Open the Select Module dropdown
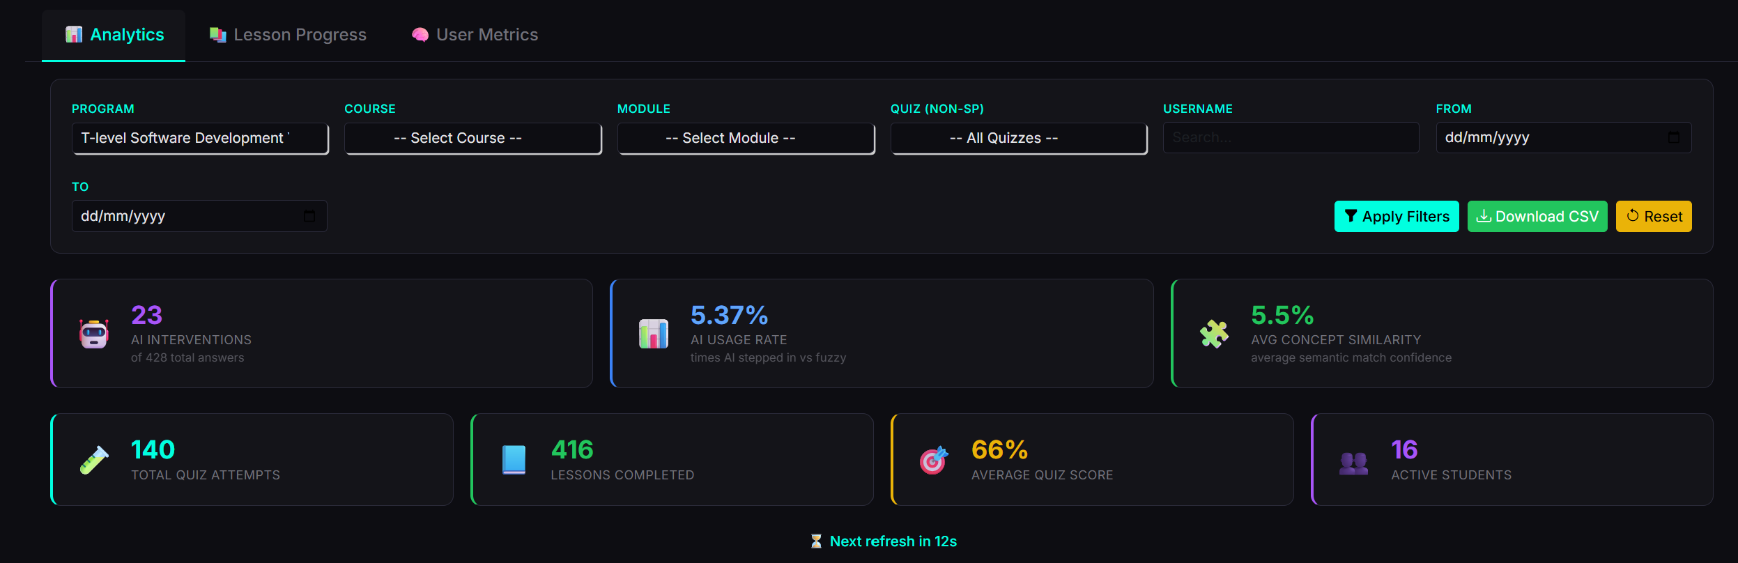Viewport: 1738px width, 563px height. tap(746, 138)
